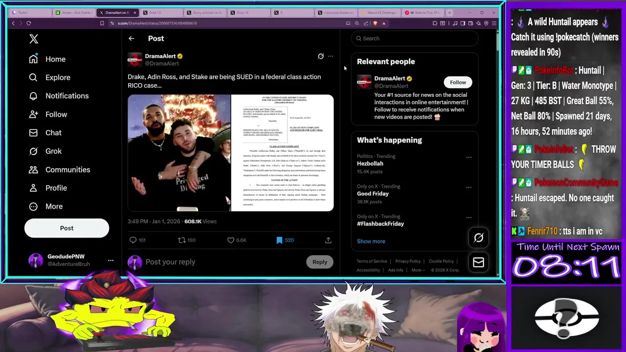Open Home from the left sidebar

[47, 59]
